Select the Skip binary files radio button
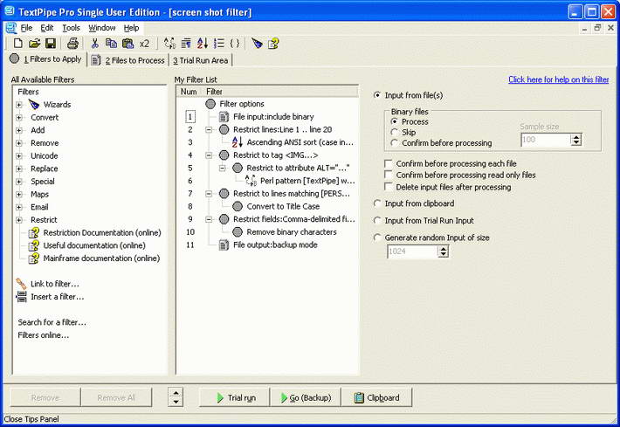This screenshot has height=427, width=620. coord(394,132)
